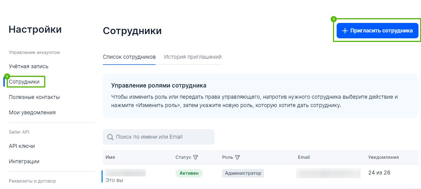Select the employee row labeled Это вы
The height and width of the screenshot is (189, 421).
click(115, 180)
